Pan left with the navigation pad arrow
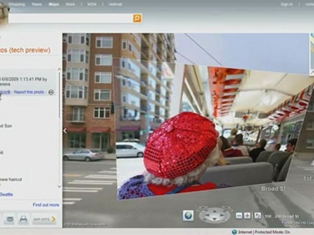 pos(208,215)
